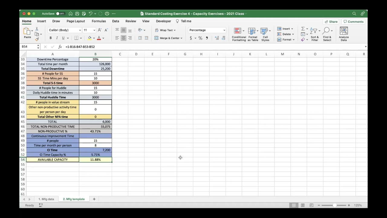Add a new sheet with plus button

(94, 199)
